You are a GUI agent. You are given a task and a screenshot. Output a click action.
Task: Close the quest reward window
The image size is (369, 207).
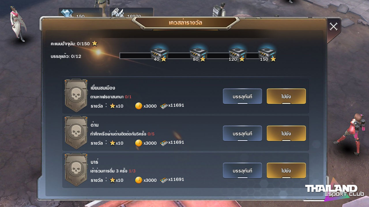click(334, 27)
